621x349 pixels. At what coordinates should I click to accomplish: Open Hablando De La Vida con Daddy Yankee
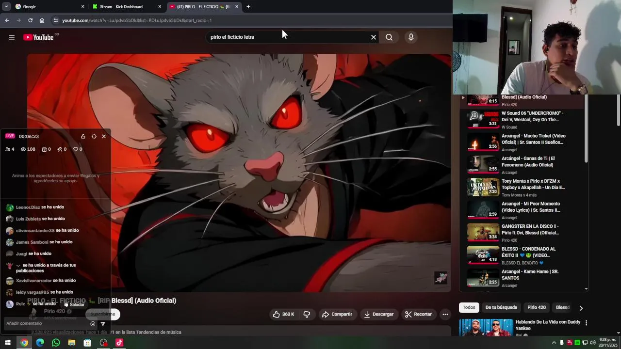point(548,325)
